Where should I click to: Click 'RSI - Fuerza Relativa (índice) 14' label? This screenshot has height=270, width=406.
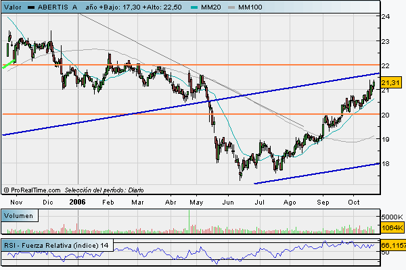coord(56,245)
